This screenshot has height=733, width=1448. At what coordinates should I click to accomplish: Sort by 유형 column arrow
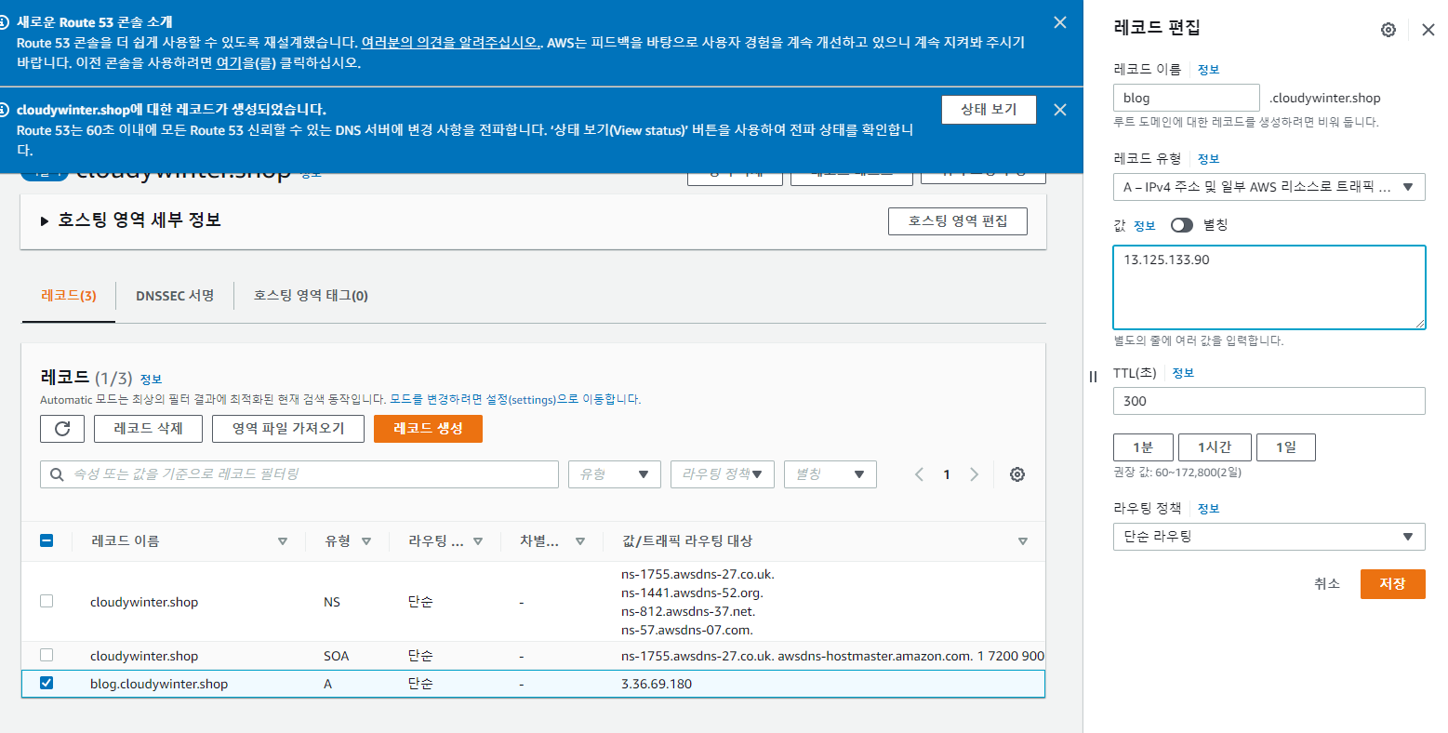click(366, 541)
